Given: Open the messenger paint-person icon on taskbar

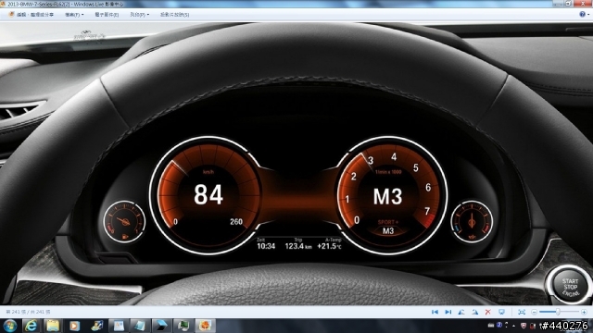Looking at the screenshot, I should 96,326.
